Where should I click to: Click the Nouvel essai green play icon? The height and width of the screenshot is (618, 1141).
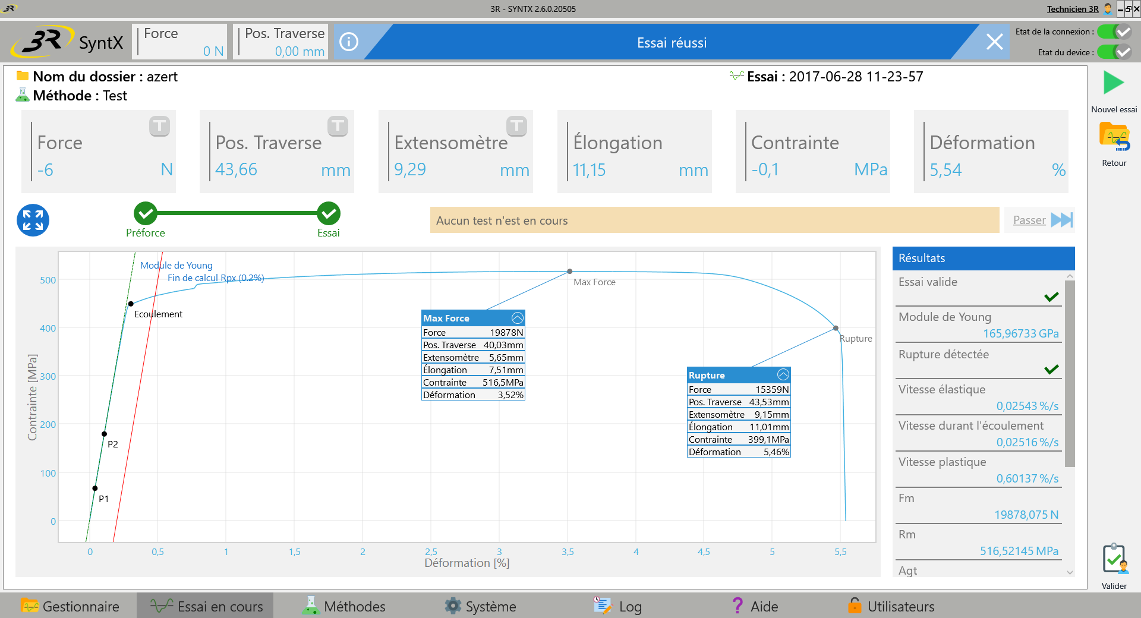click(x=1114, y=83)
